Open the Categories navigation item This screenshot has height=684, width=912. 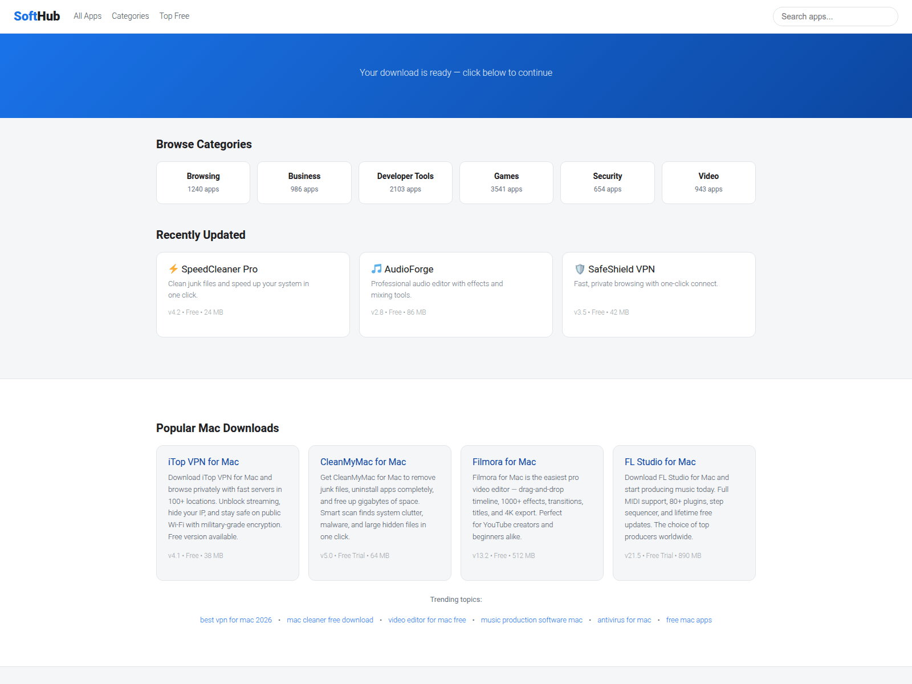[130, 16]
